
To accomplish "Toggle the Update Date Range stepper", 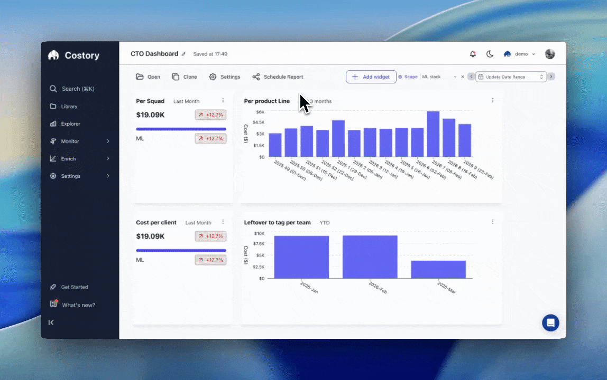I will point(541,77).
